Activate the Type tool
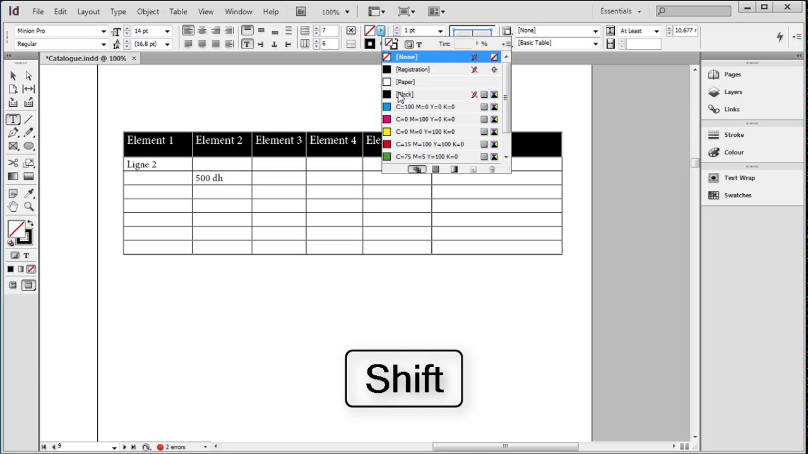 point(13,119)
